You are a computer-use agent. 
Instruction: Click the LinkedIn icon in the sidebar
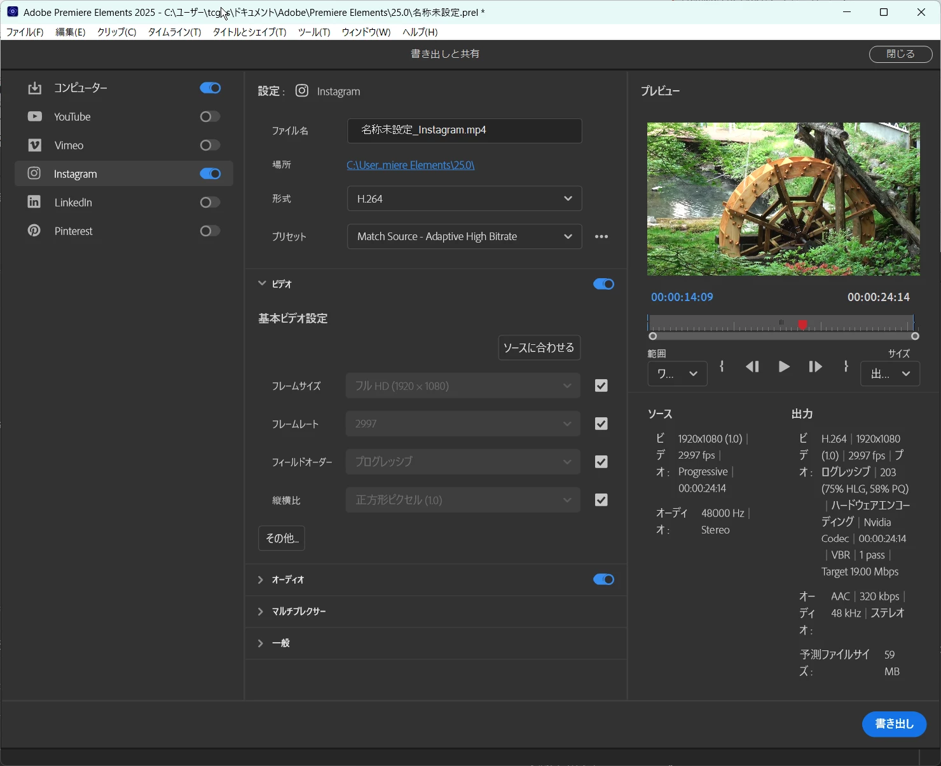[34, 202]
